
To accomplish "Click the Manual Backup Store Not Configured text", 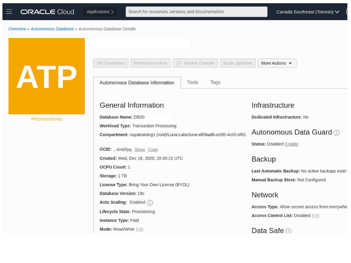I will point(311,180).
